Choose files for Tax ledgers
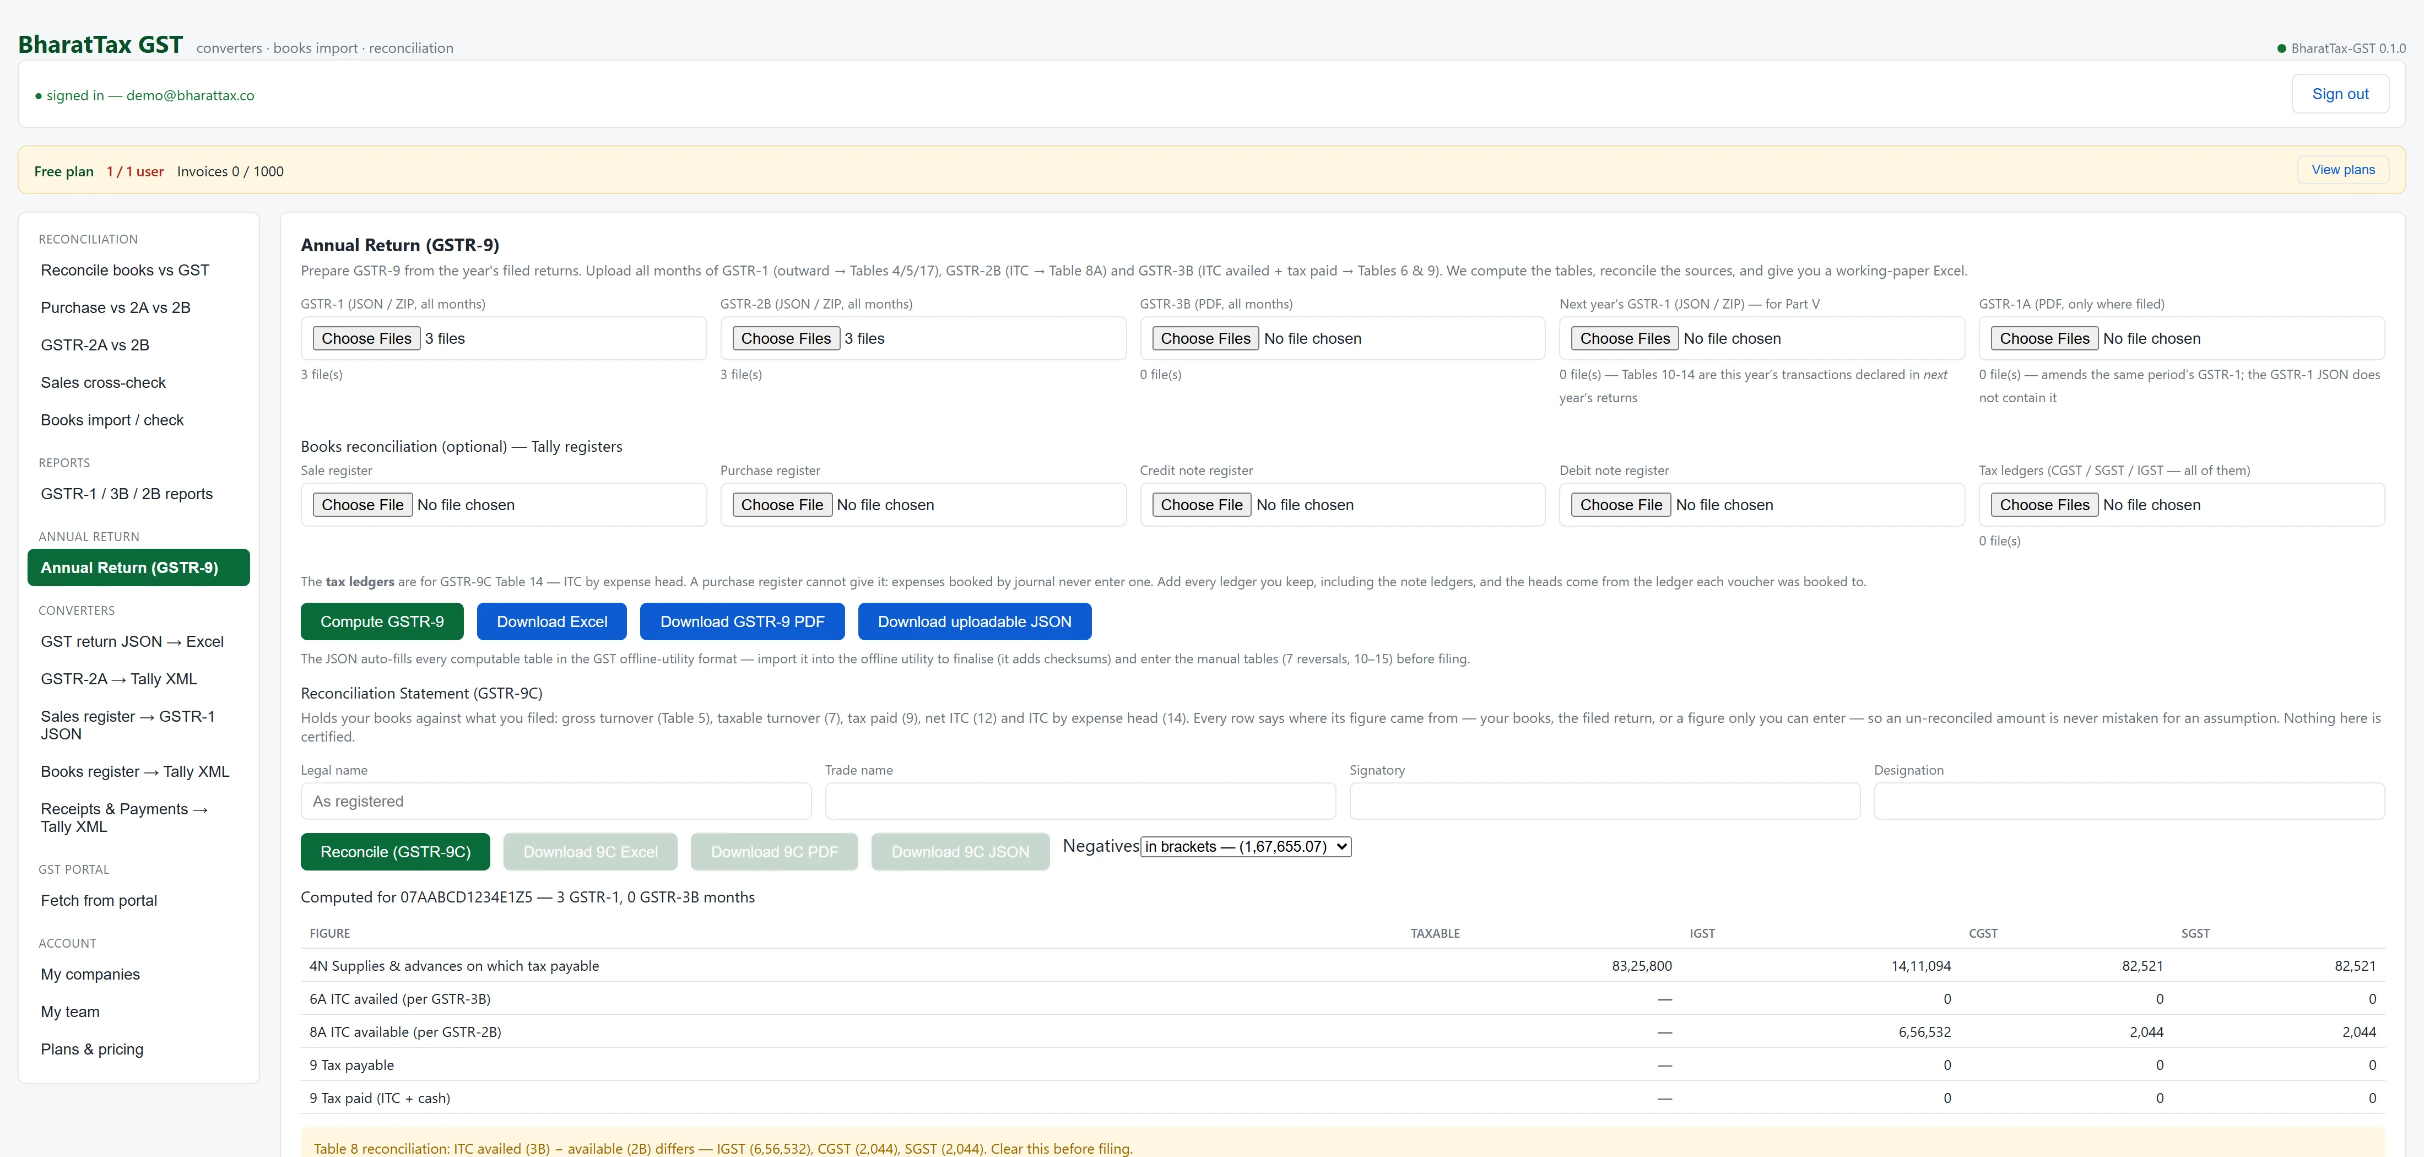The width and height of the screenshot is (2424, 1157). point(2045,506)
